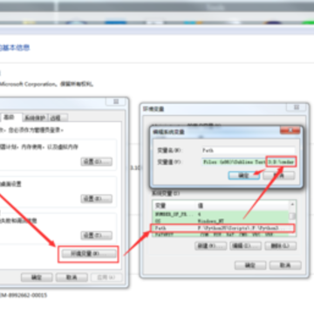Confirm the 环境变量 dialog with 确定
The width and height of the screenshot is (314, 314).
pos(250,265)
